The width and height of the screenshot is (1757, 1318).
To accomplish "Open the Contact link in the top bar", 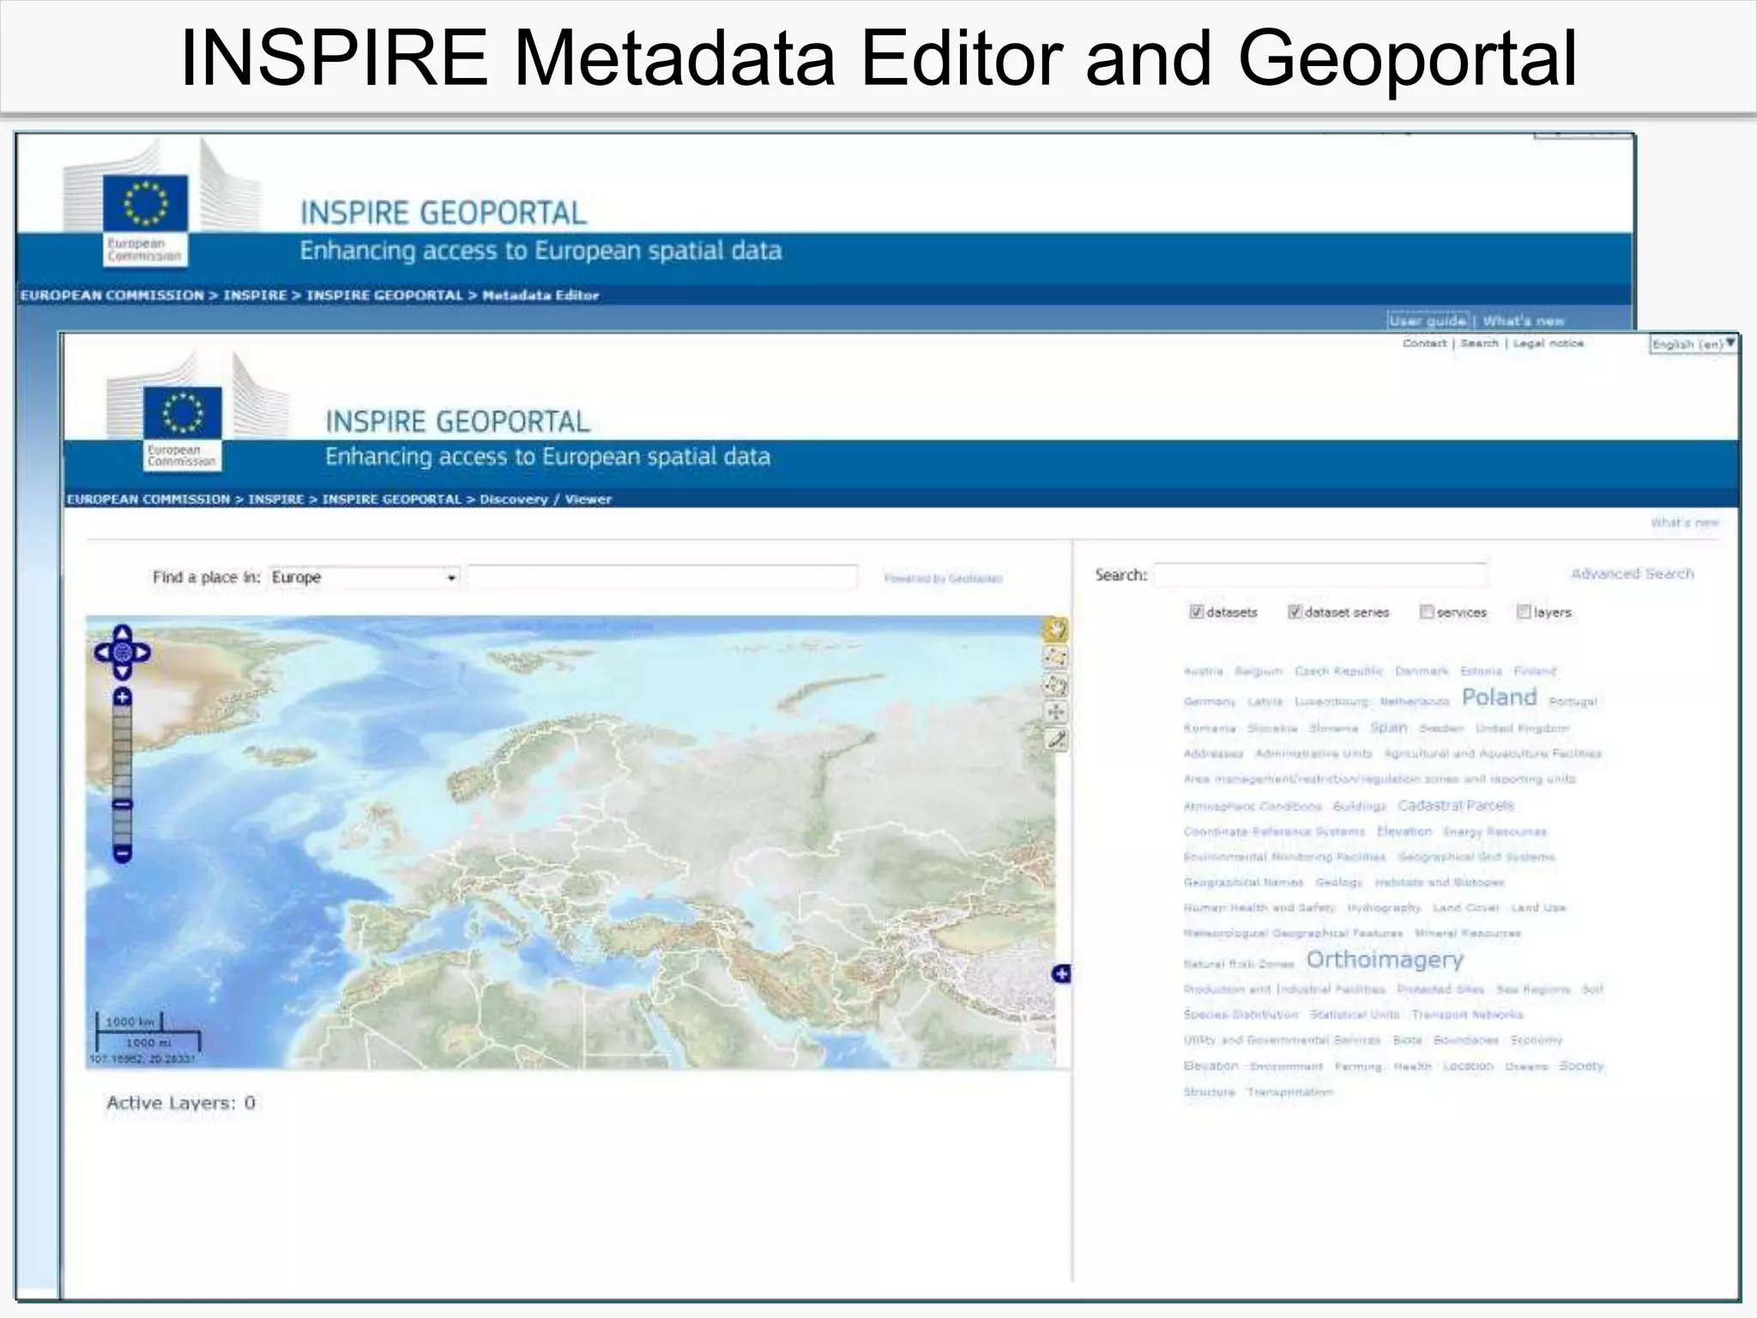I will (x=1424, y=343).
